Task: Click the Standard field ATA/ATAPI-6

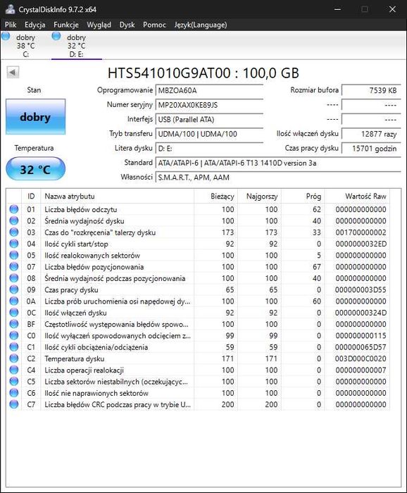Action: [278, 163]
